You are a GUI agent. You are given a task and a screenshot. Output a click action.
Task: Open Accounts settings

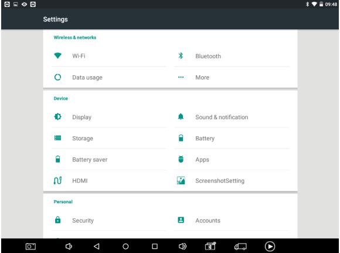point(232,221)
